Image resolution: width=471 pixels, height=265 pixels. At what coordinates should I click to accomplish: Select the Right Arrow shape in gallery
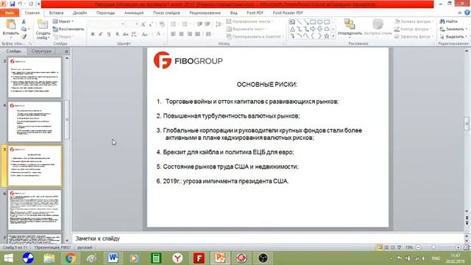point(313,29)
